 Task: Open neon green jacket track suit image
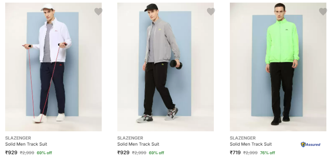(x=278, y=67)
